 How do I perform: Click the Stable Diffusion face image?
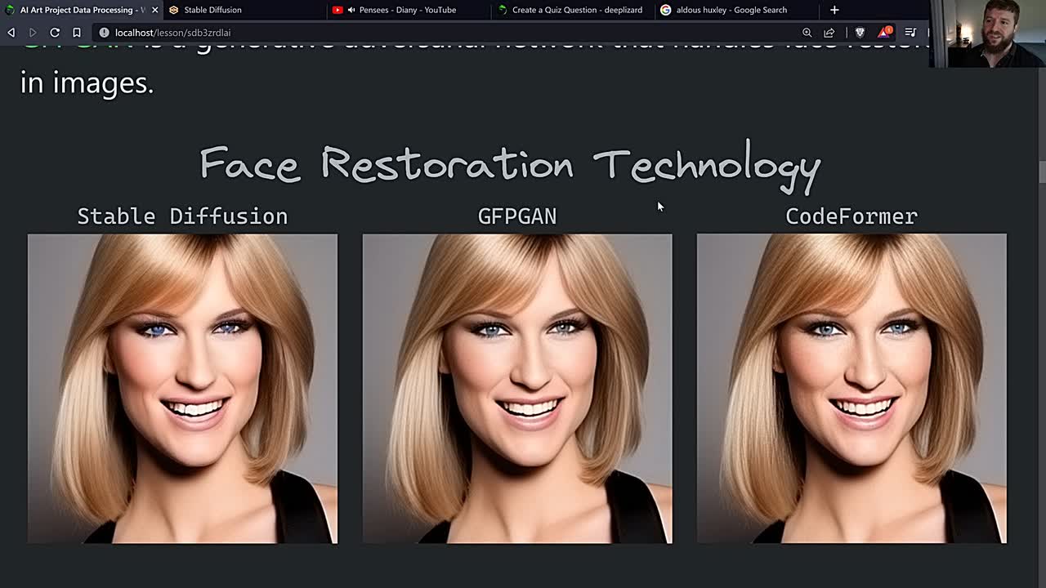(x=182, y=389)
